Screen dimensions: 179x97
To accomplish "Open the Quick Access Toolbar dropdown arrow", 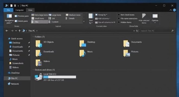I will [x=18, y=6].
